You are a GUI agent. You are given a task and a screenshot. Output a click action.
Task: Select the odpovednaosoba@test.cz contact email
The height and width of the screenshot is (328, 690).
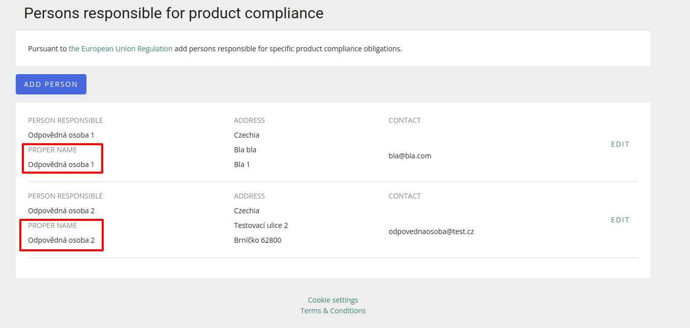tap(431, 232)
